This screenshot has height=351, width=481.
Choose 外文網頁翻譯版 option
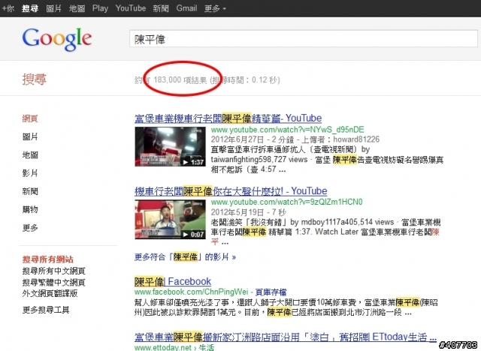(x=50, y=293)
